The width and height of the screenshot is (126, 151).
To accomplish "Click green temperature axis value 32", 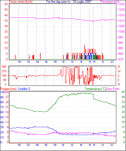I will (x=123, y=102).
